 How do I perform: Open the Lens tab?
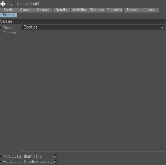[150, 10]
